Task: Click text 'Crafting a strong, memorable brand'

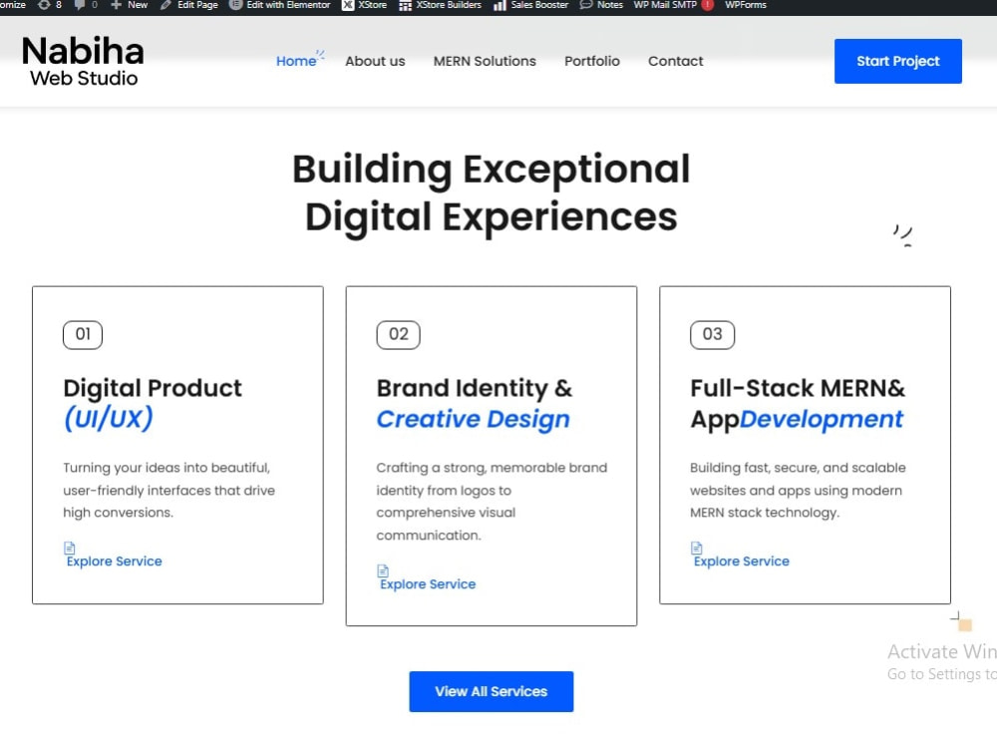Action: point(492,468)
